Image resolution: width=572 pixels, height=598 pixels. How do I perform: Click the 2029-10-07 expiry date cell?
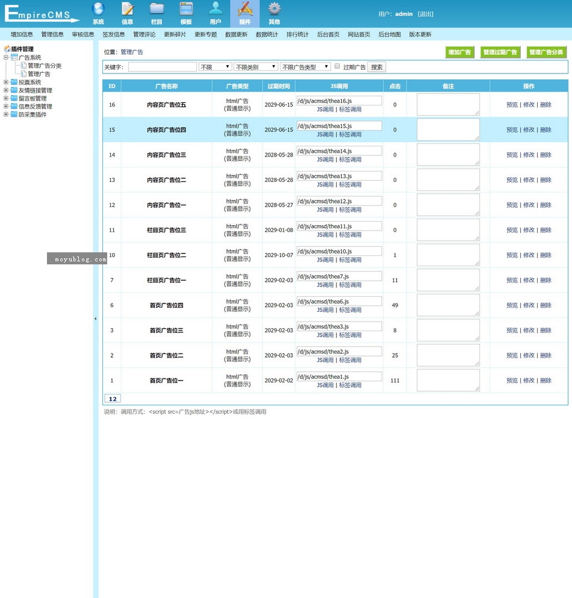coord(279,255)
